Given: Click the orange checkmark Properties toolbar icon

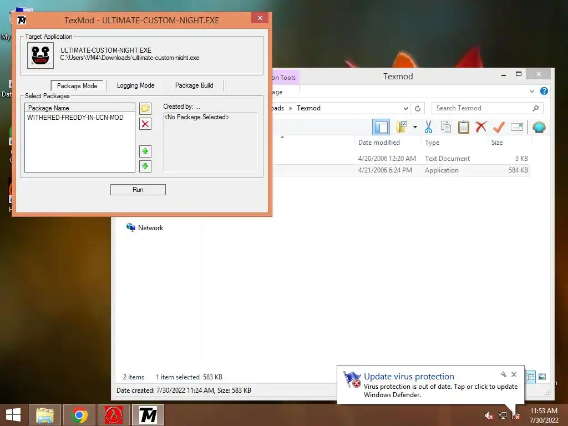Looking at the screenshot, I should point(499,127).
